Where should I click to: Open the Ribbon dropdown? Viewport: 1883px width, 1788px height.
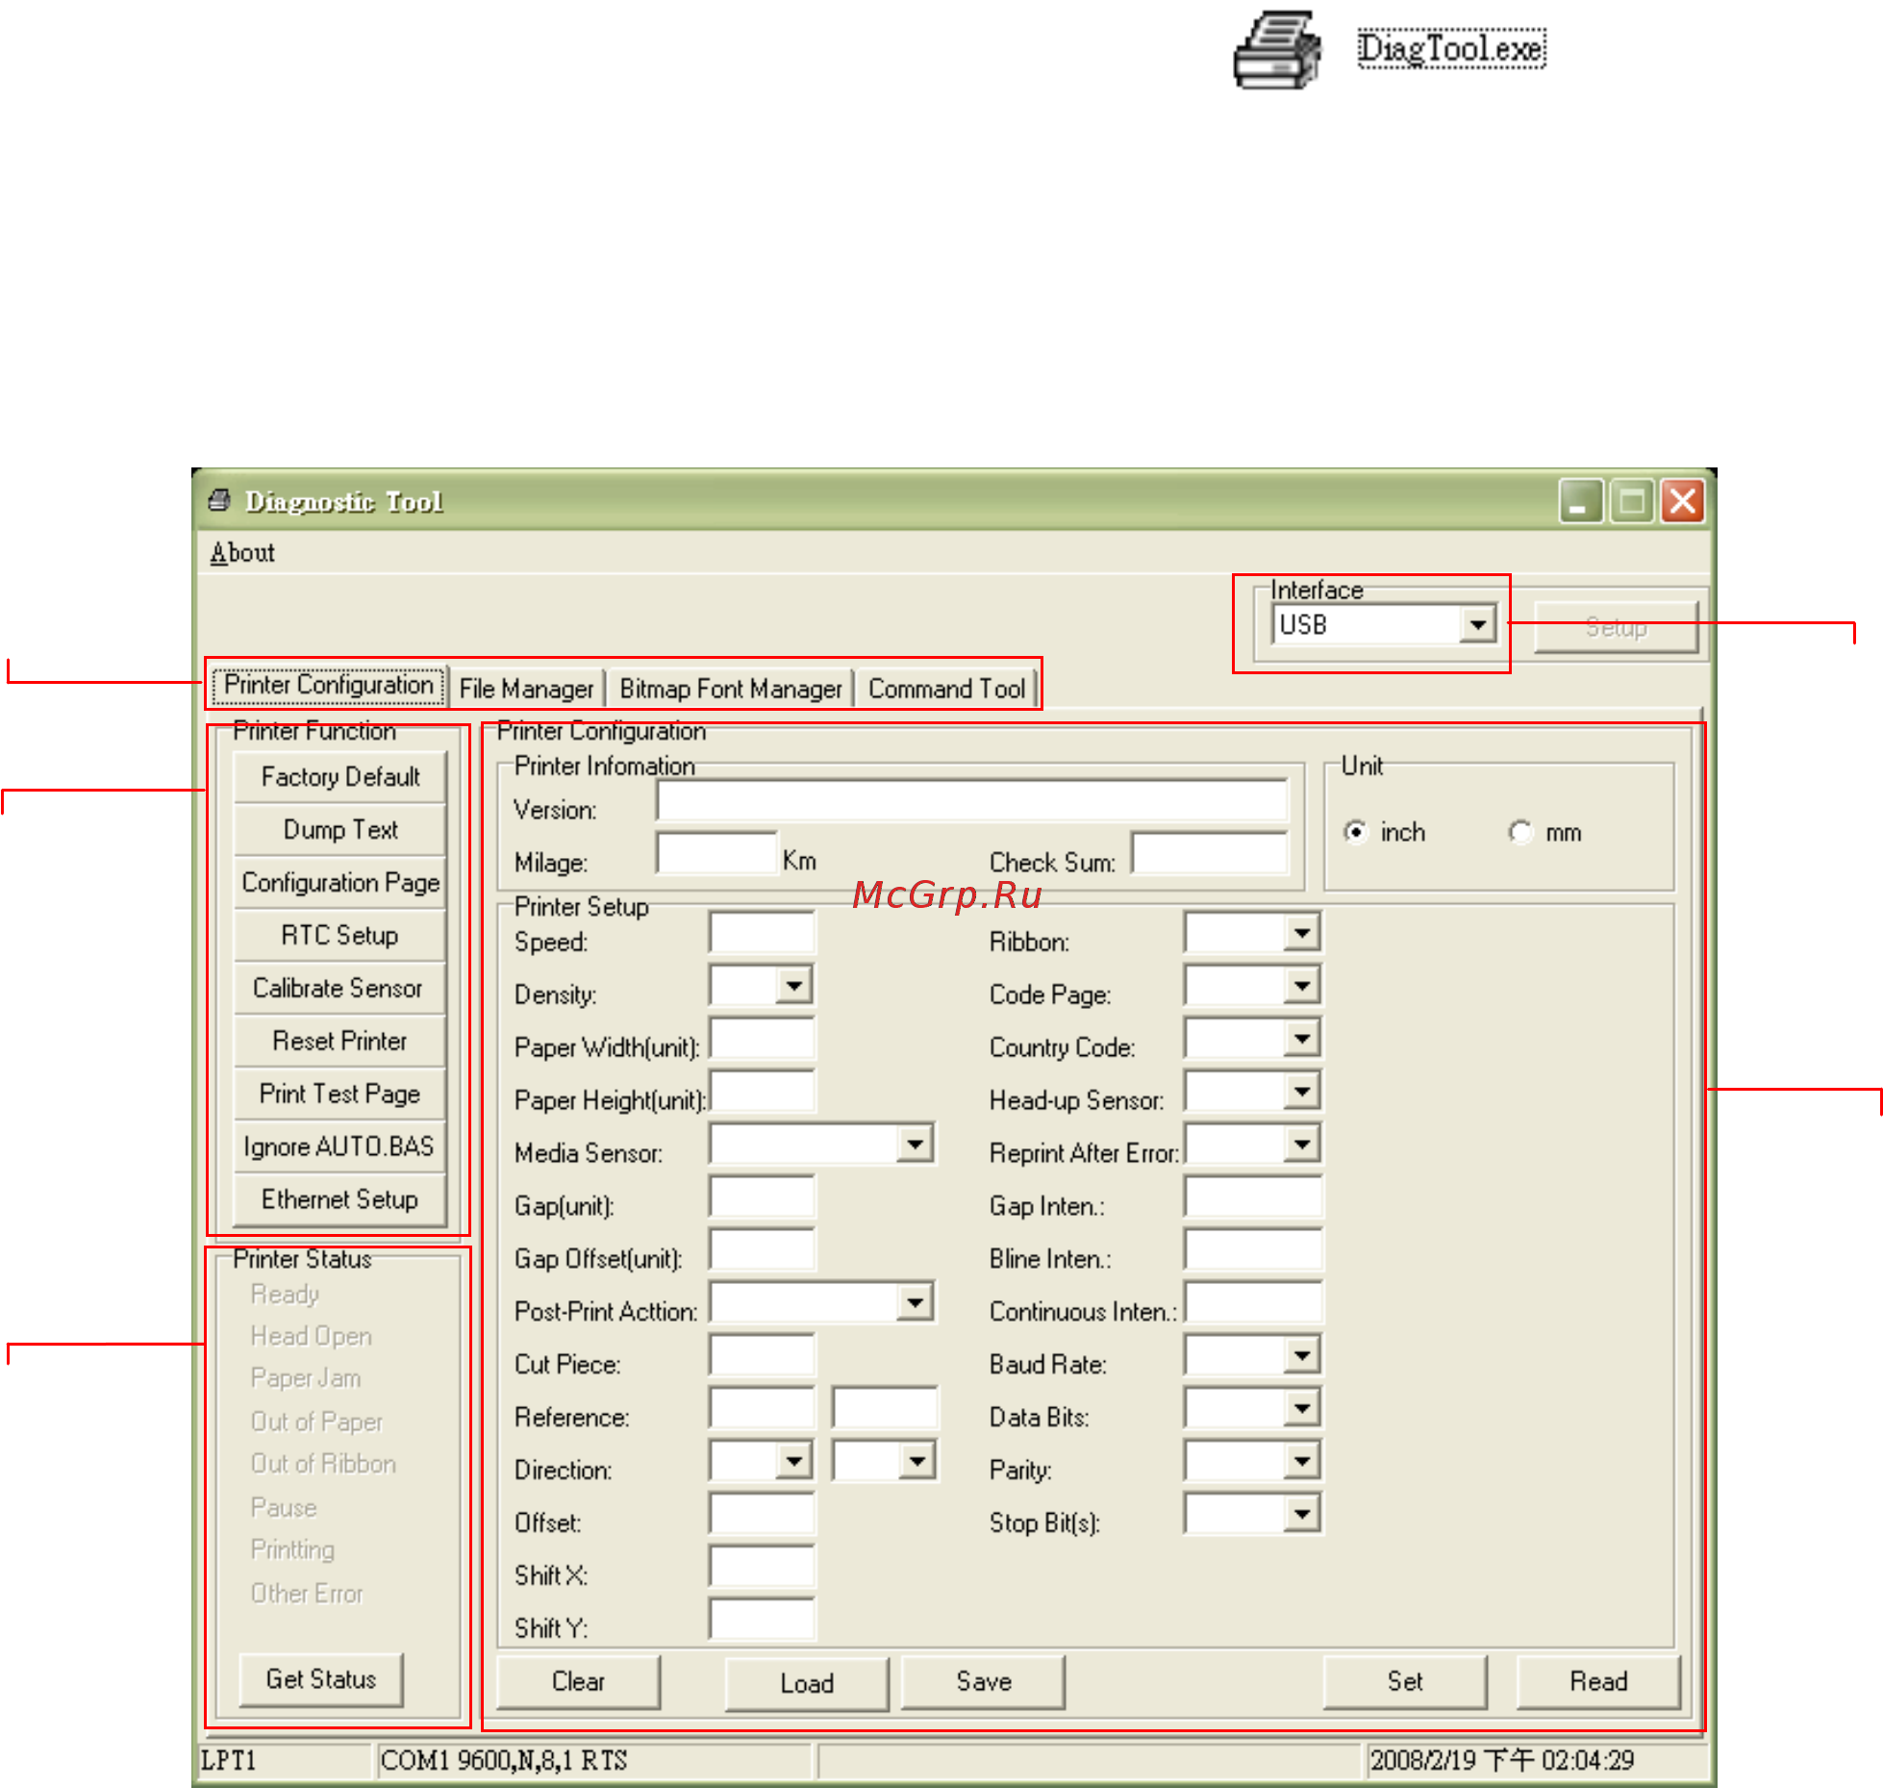coord(1302,932)
